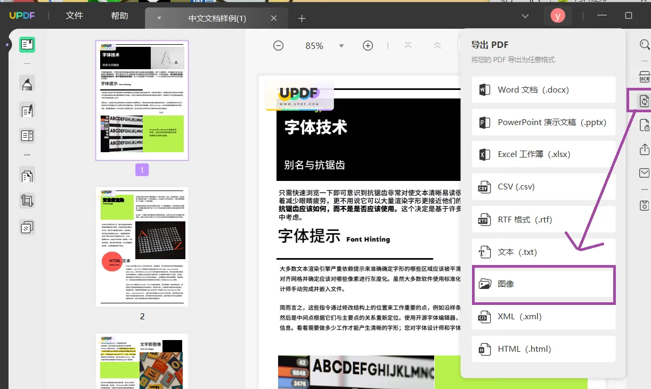This screenshot has height=389, width=651.
Task: Export as CSV (.csv)
Action: [544, 187]
